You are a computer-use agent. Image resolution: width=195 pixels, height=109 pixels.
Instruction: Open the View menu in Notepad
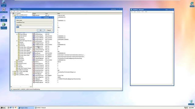pos(143,12)
